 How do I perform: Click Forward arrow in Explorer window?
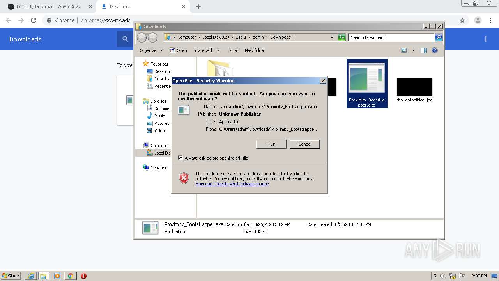tap(153, 37)
